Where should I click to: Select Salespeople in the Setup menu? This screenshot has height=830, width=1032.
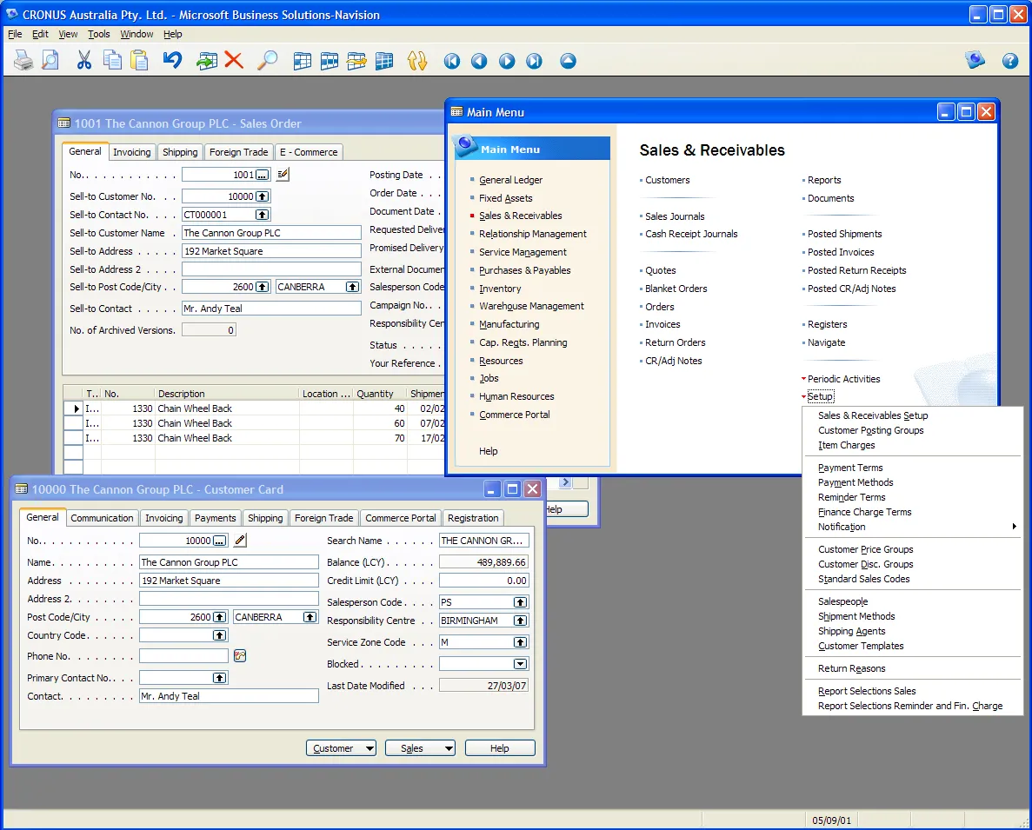[x=842, y=601]
